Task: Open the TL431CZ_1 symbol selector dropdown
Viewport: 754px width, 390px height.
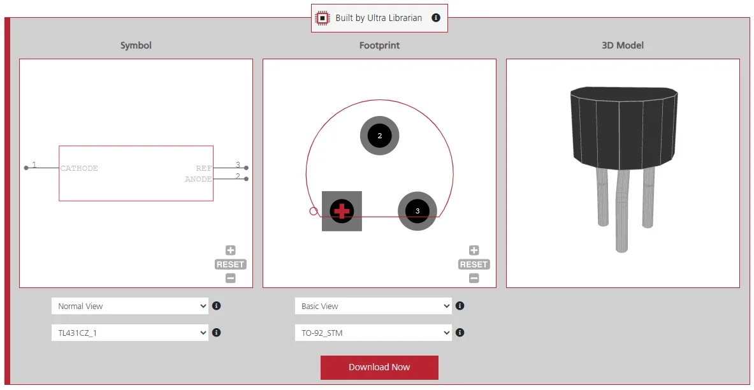Action: click(130, 333)
